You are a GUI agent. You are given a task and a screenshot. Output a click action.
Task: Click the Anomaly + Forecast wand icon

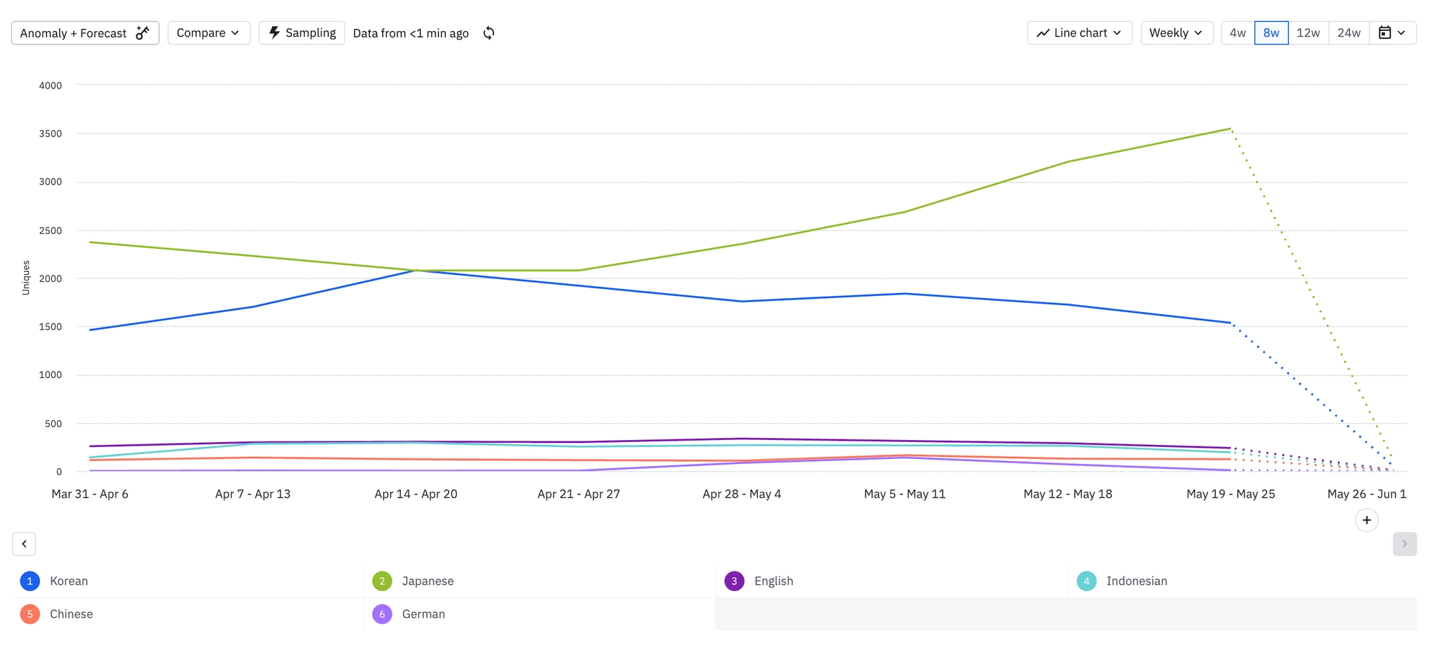[143, 33]
